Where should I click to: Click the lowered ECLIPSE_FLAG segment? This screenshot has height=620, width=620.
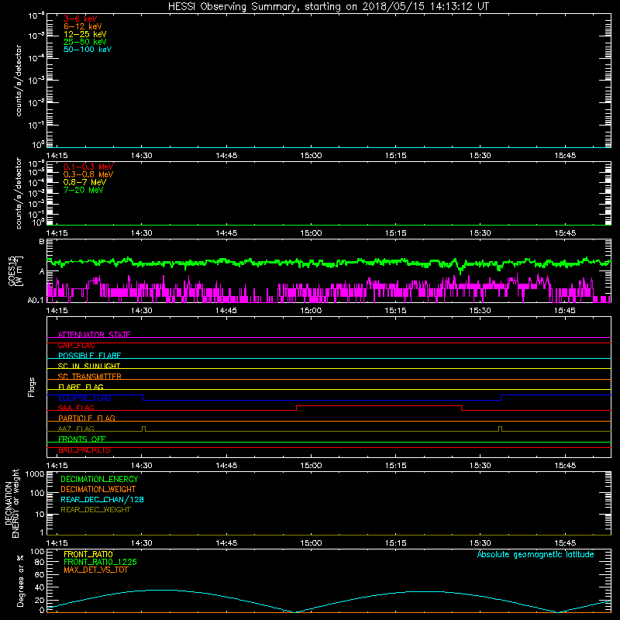click(322, 400)
